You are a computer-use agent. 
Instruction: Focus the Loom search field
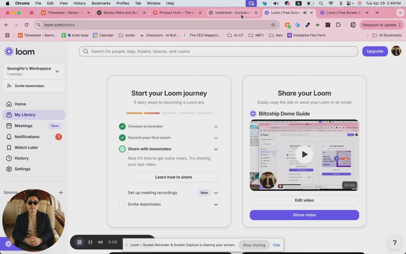click(x=218, y=51)
